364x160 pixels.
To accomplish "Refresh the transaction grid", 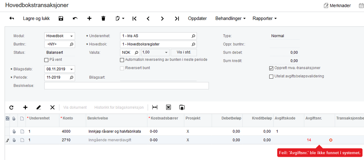I will pyautogui.click(x=11, y=107).
